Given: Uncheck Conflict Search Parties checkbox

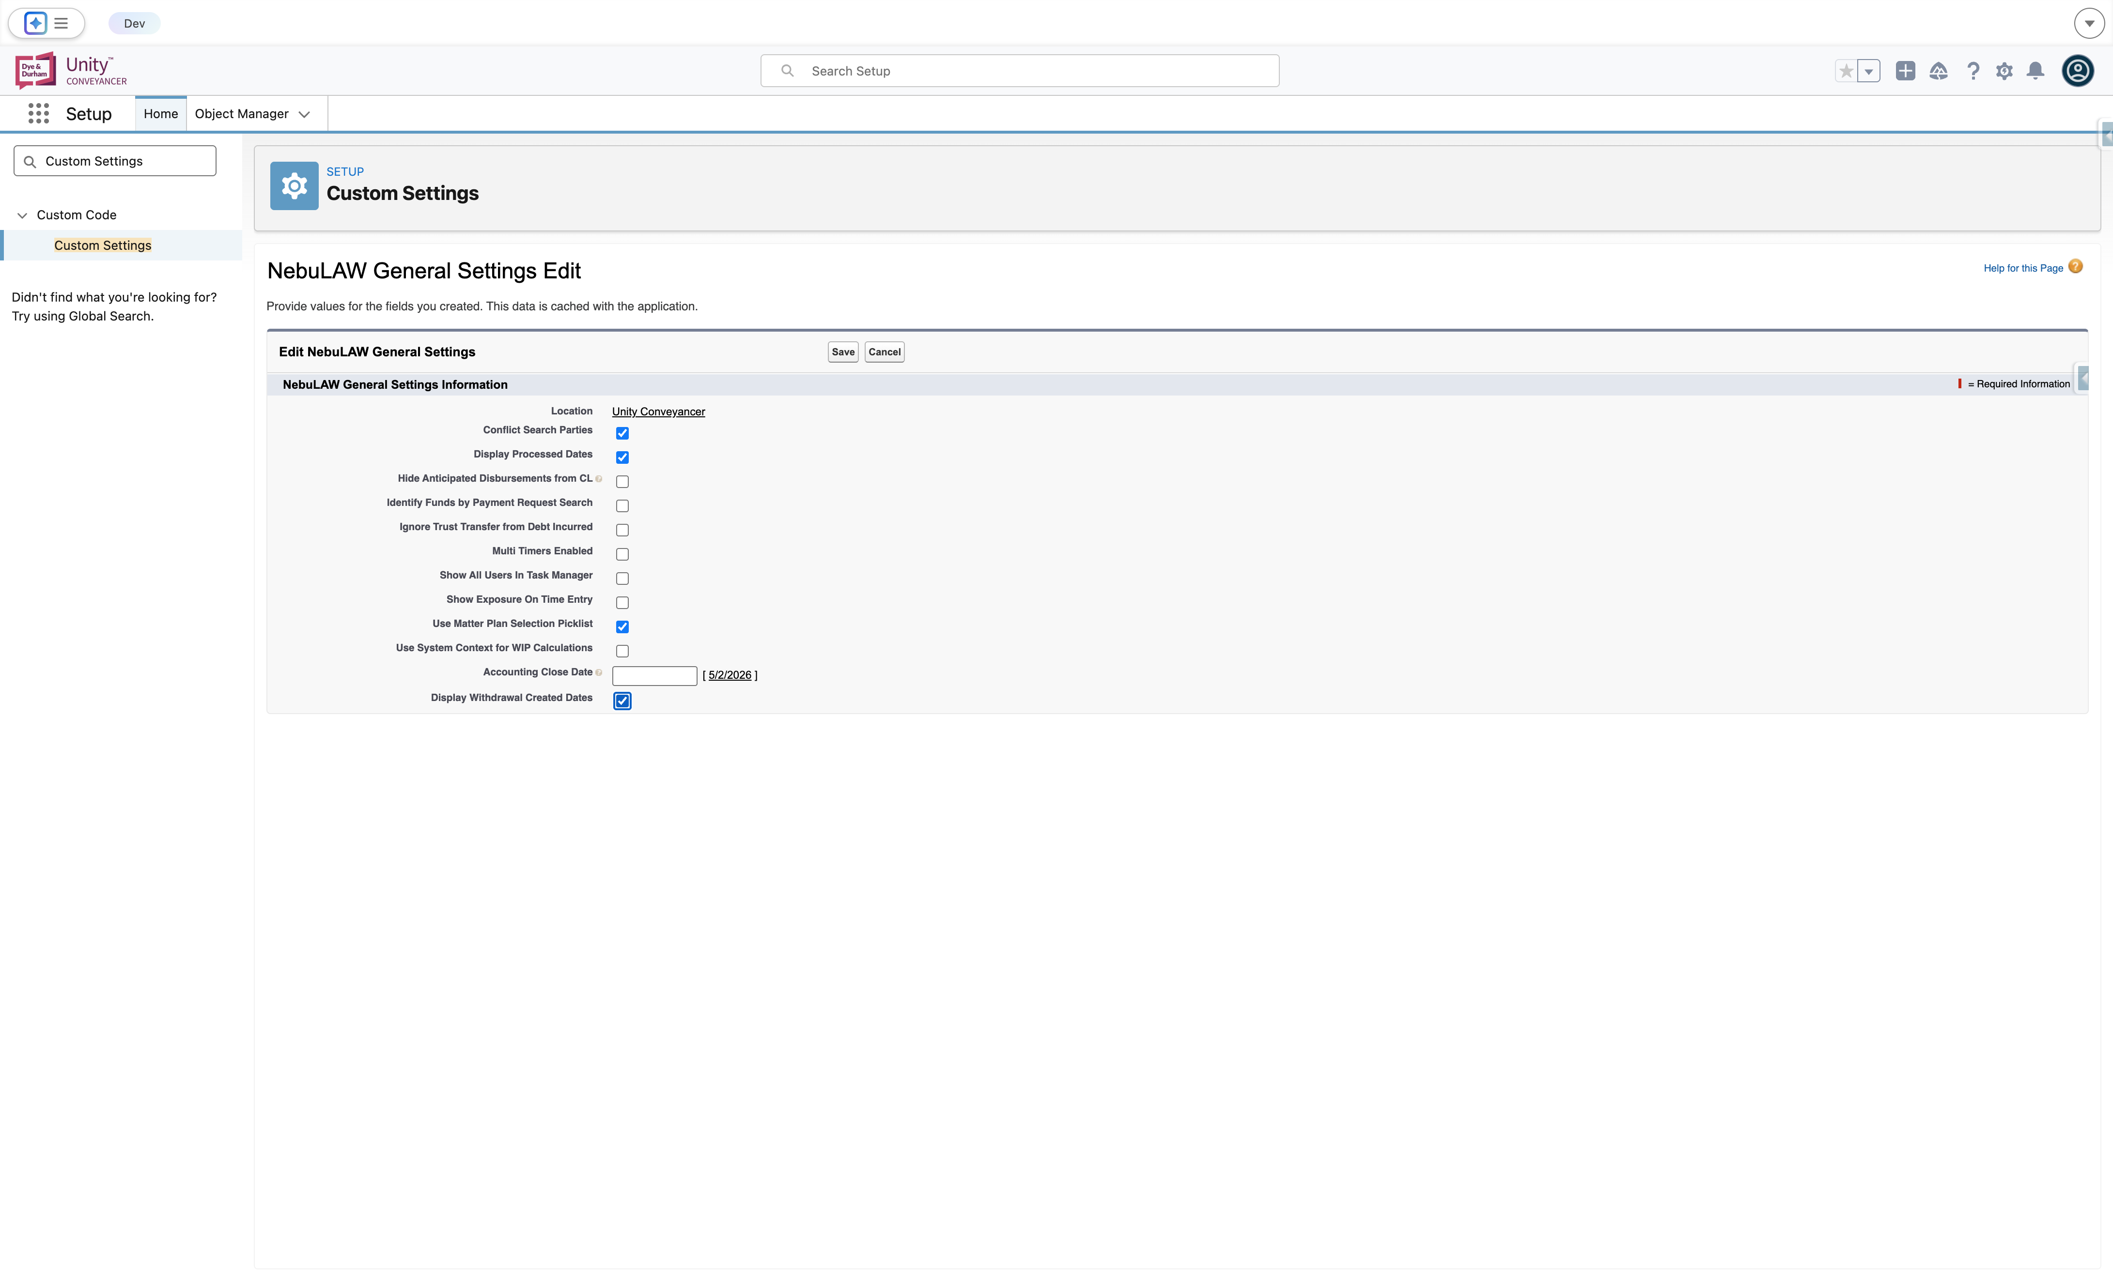Looking at the screenshot, I should click(622, 434).
